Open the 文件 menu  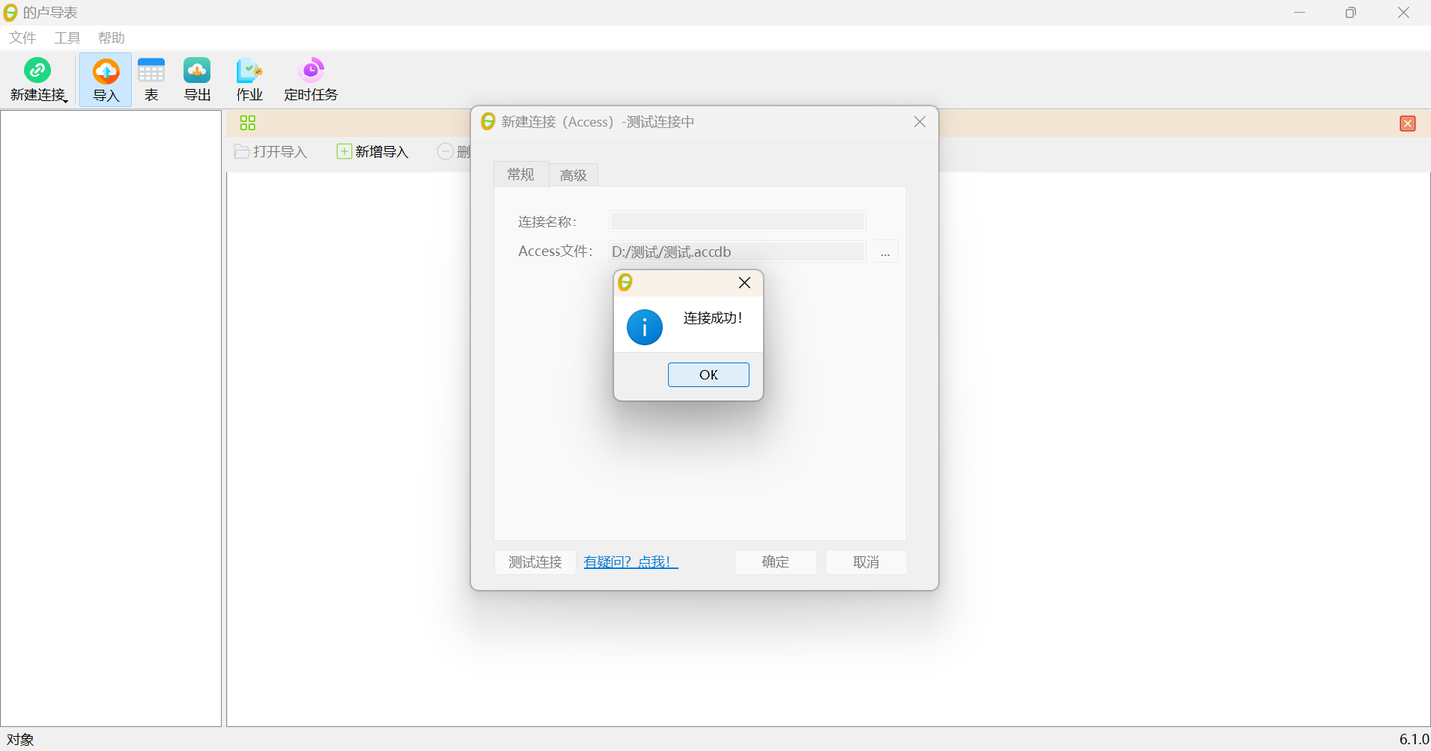pyautogui.click(x=22, y=38)
